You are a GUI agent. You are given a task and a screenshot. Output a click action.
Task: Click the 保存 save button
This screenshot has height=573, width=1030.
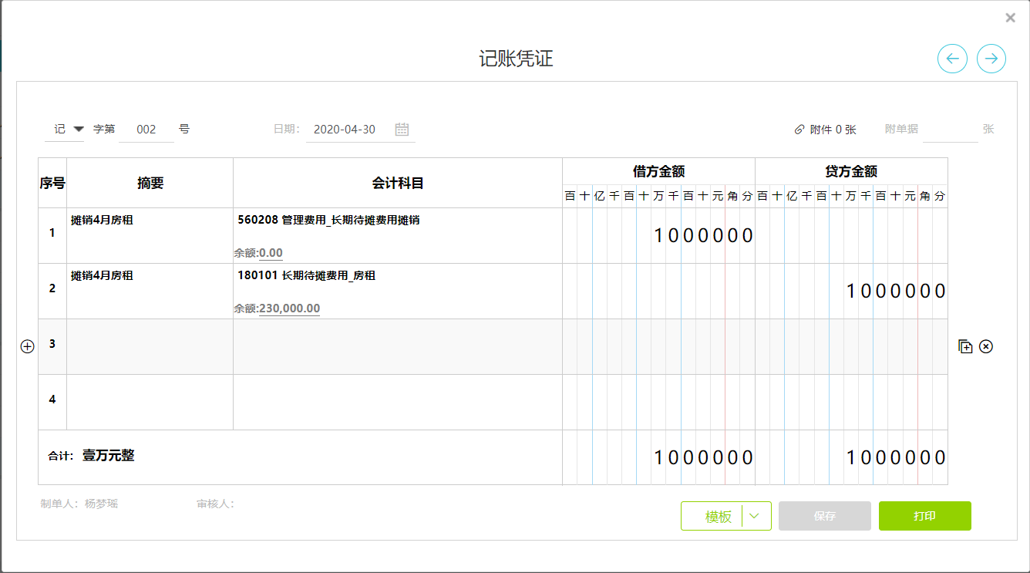click(824, 516)
